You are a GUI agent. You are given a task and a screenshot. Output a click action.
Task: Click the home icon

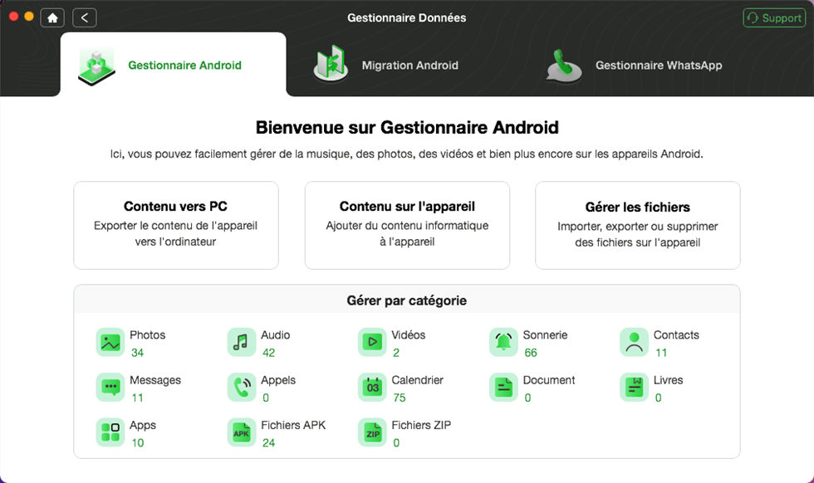click(52, 17)
